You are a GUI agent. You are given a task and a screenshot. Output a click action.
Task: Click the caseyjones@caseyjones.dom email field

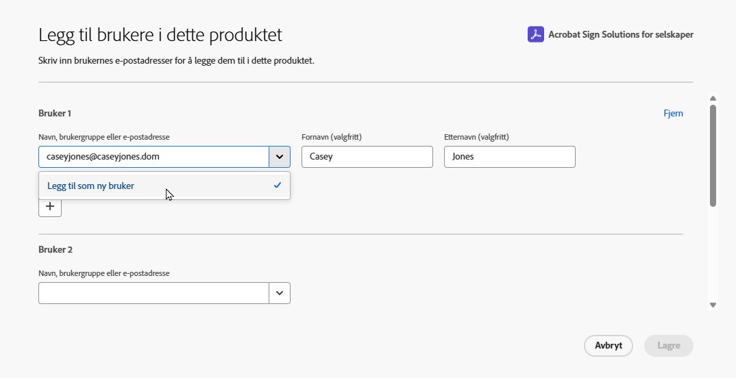click(x=154, y=157)
